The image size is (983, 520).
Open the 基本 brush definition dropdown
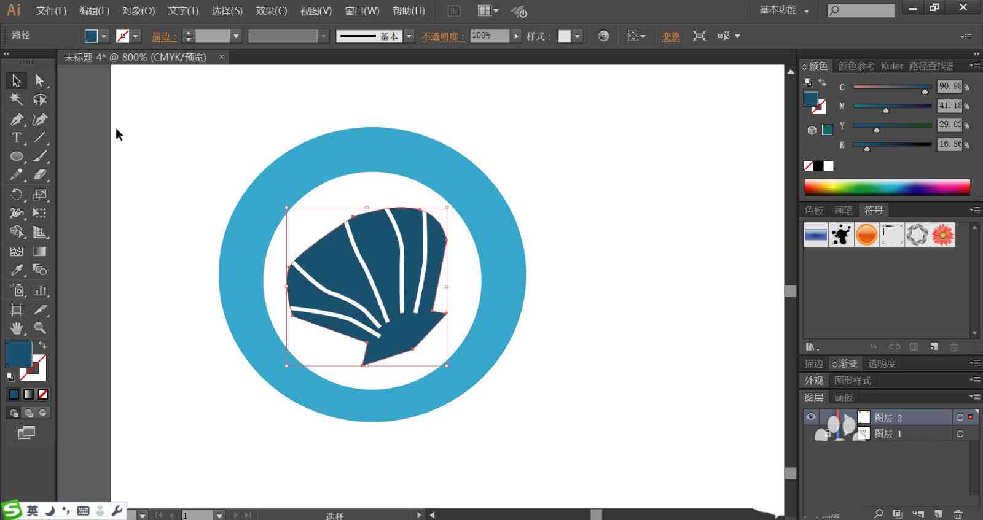pyautogui.click(x=409, y=36)
